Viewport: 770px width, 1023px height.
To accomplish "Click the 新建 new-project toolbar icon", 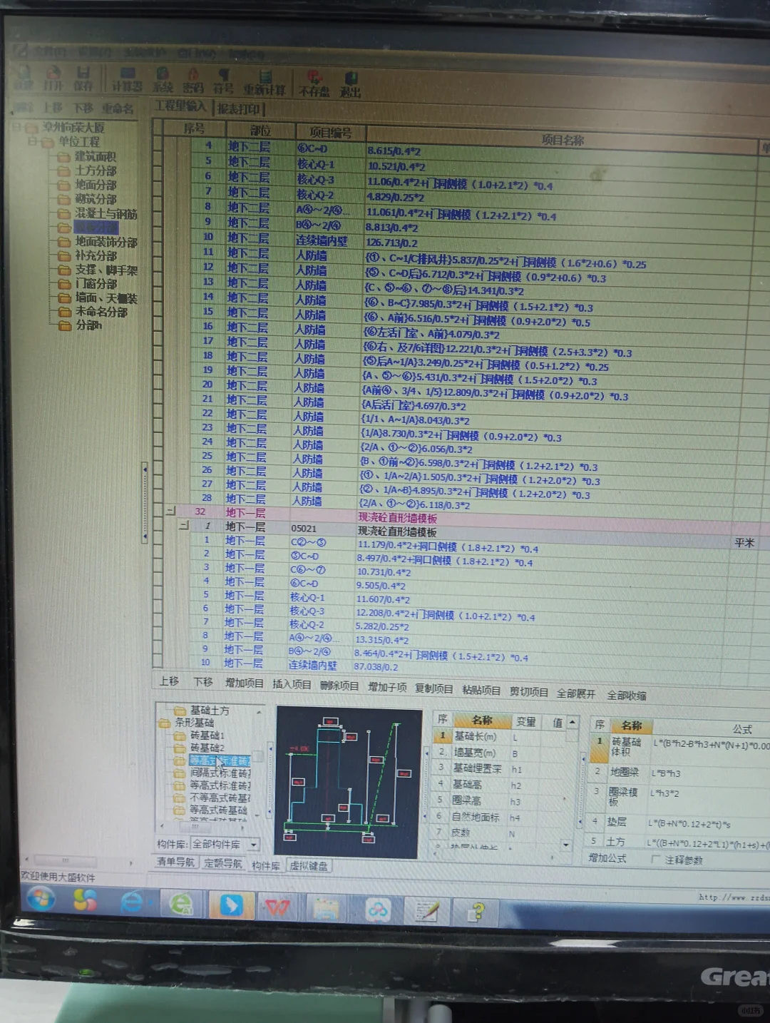I will [24, 77].
